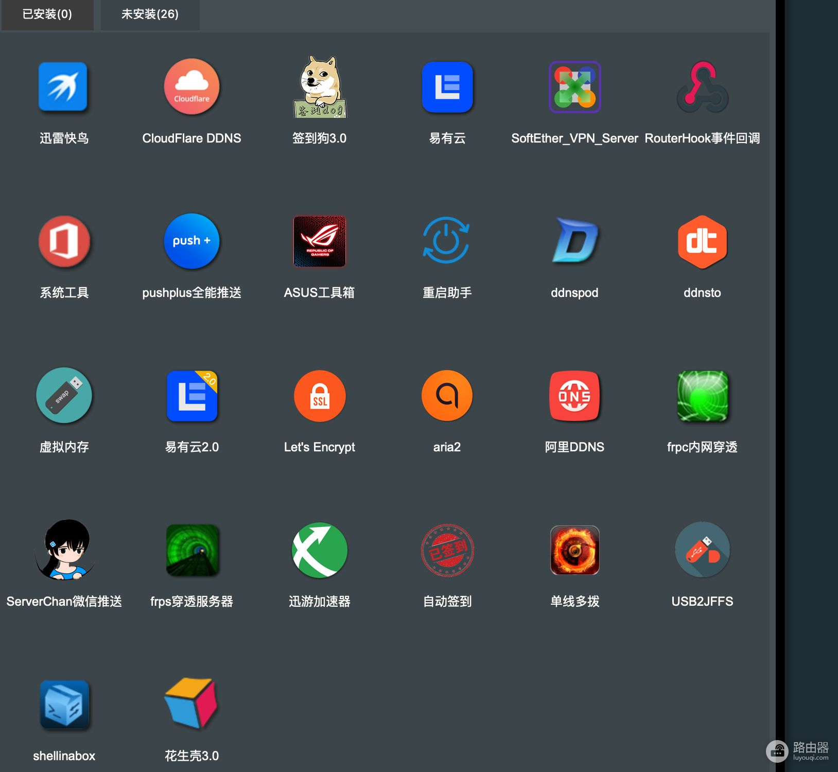Open the 迅游加速器 green icon
This screenshot has height=772, width=838.
[x=320, y=550]
